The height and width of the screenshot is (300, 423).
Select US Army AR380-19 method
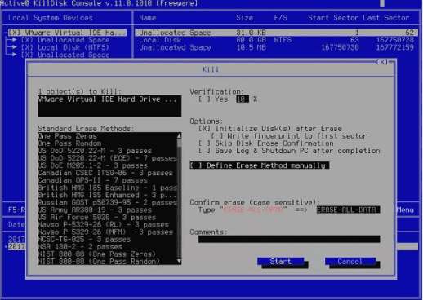coord(107,210)
